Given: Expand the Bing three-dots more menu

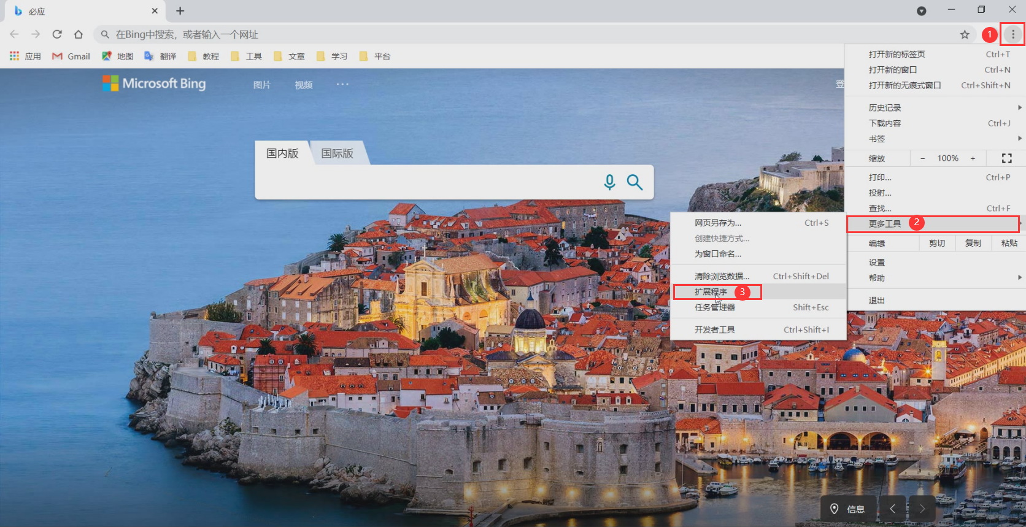Looking at the screenshot, I should pos(342,84).
